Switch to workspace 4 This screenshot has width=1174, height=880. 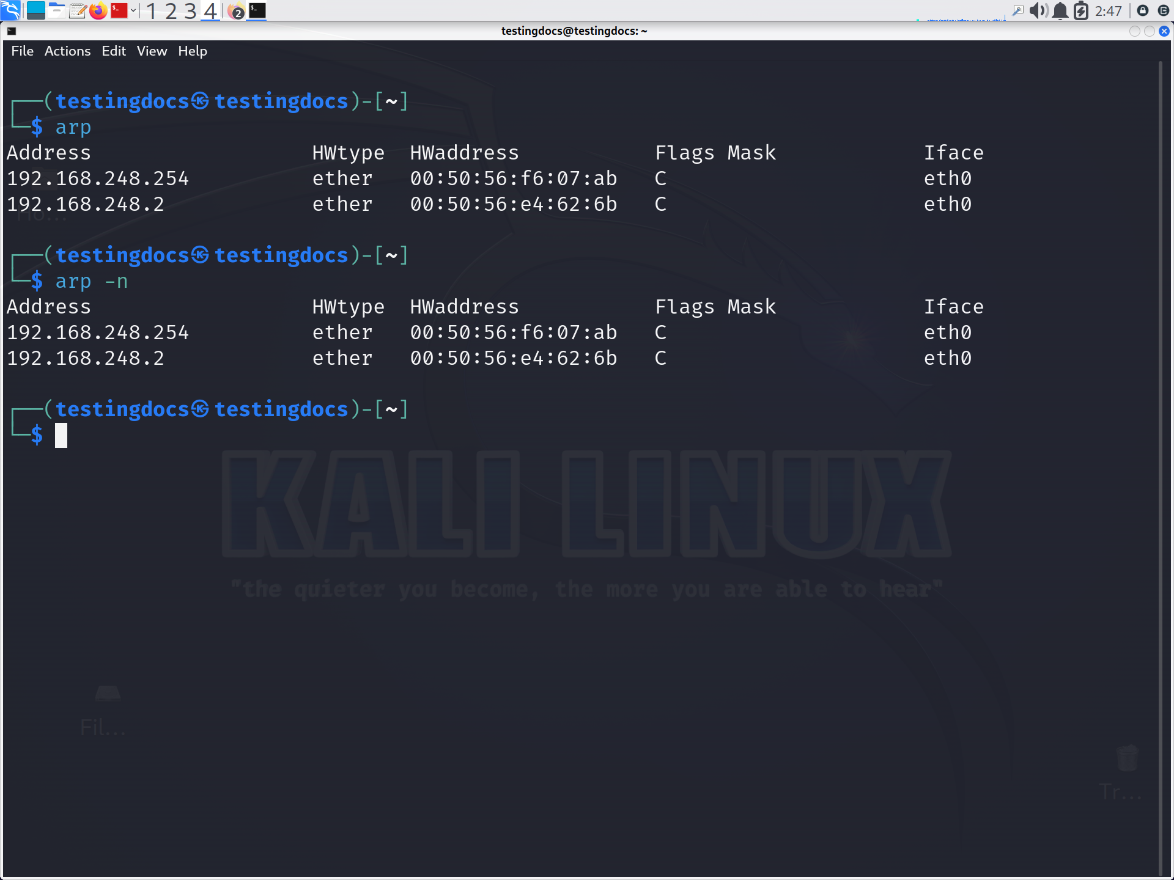pos(210,10)
